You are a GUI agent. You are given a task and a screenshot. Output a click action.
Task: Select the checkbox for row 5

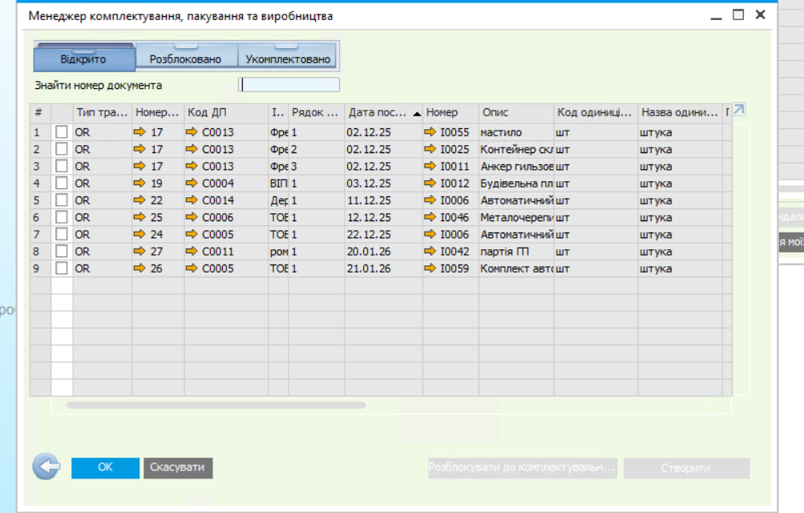pyautogui.click(x=62, y=200)
